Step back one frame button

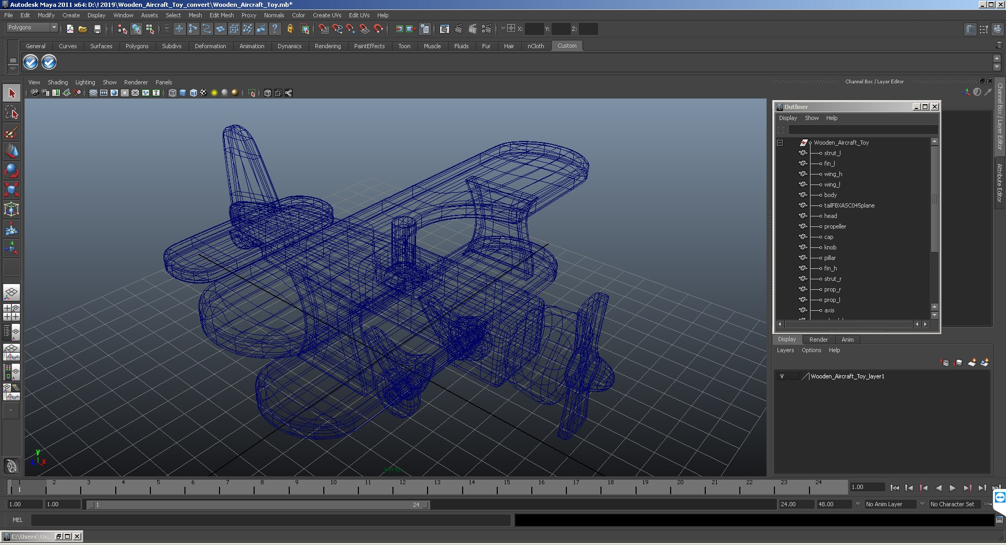point(909,488)
